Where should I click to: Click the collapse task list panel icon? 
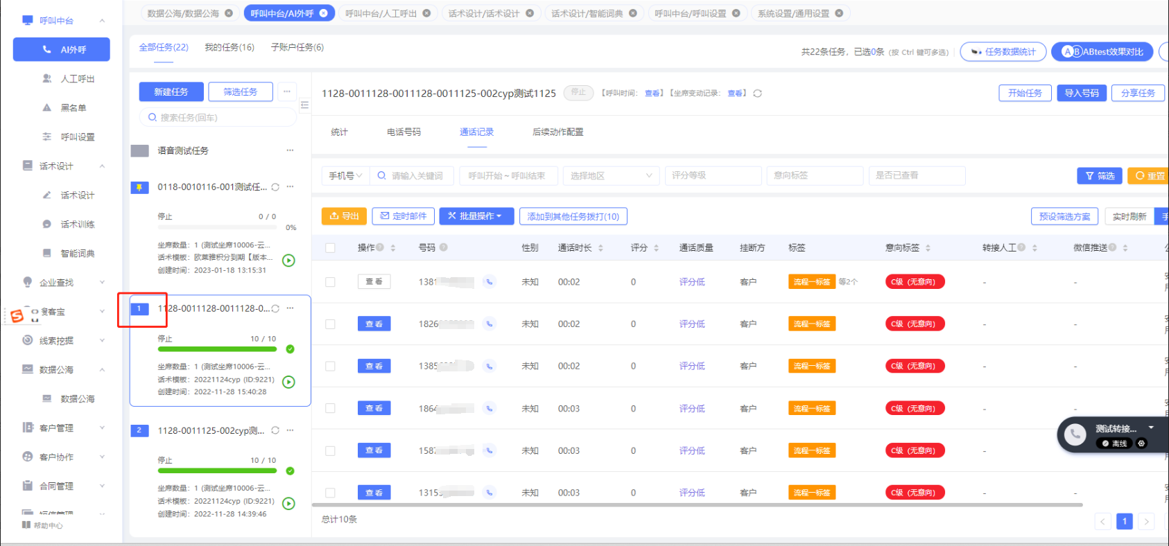304,105
